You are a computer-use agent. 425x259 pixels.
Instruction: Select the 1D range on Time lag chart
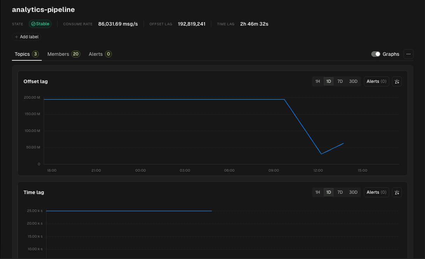328,192
